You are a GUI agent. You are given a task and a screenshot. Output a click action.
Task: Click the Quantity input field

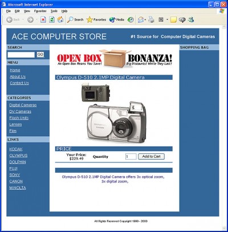tap(131, 157)
